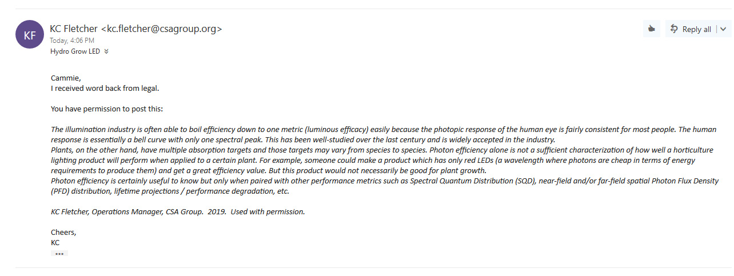Click the "Cheers," sign-off line
734x276 pixels.
click(63, 233)
